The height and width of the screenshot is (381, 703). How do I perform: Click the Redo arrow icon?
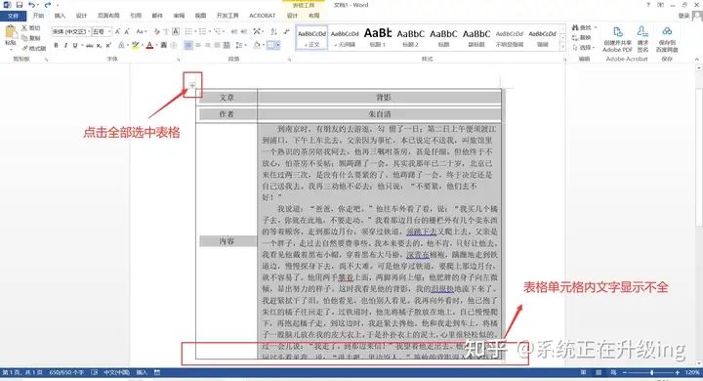coord(48,5)
